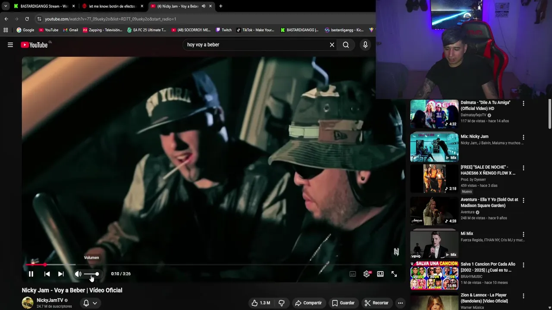Open the tab search dropdown arrow
552x310 pixels.
[x=5, y=6]
